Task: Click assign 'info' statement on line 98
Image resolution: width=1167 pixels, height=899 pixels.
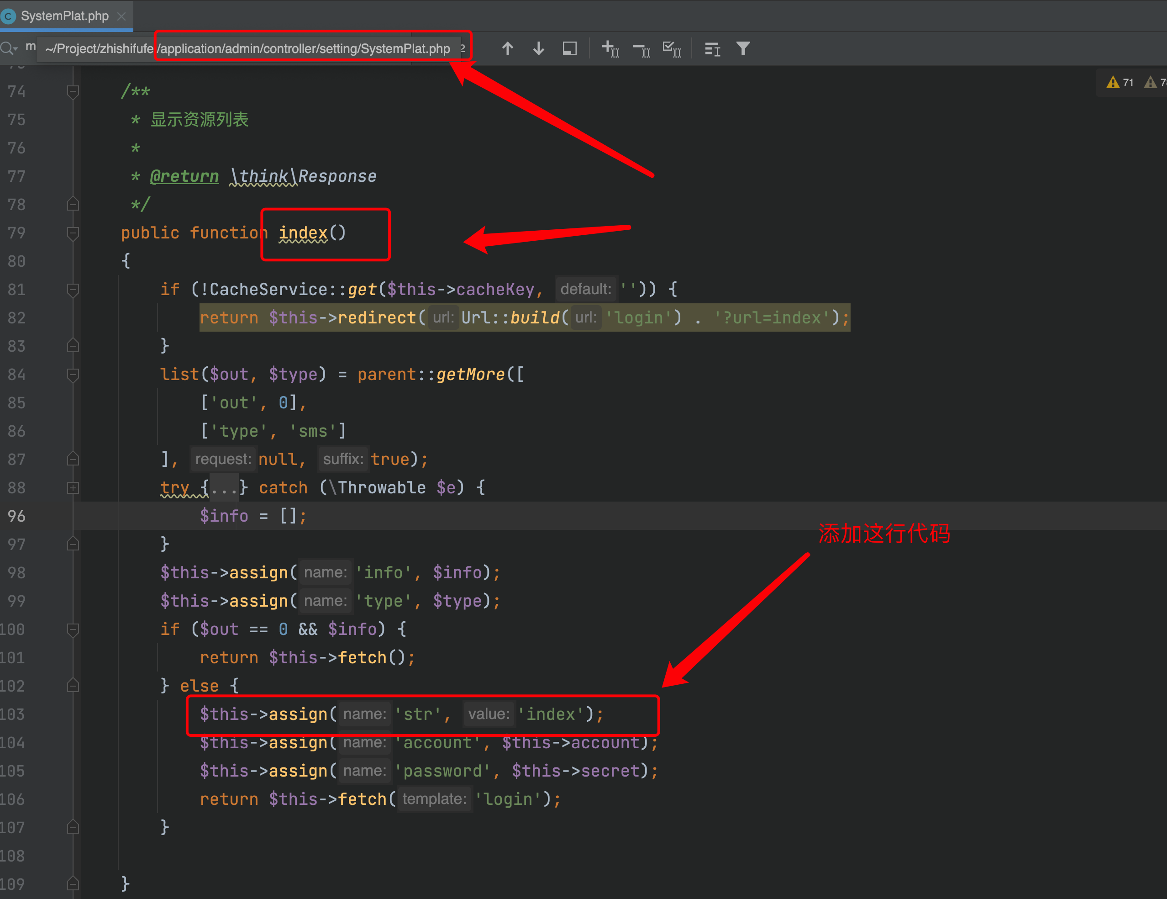Action: [331, 572]
